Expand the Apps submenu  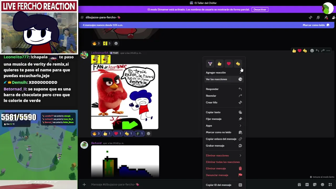224,126
